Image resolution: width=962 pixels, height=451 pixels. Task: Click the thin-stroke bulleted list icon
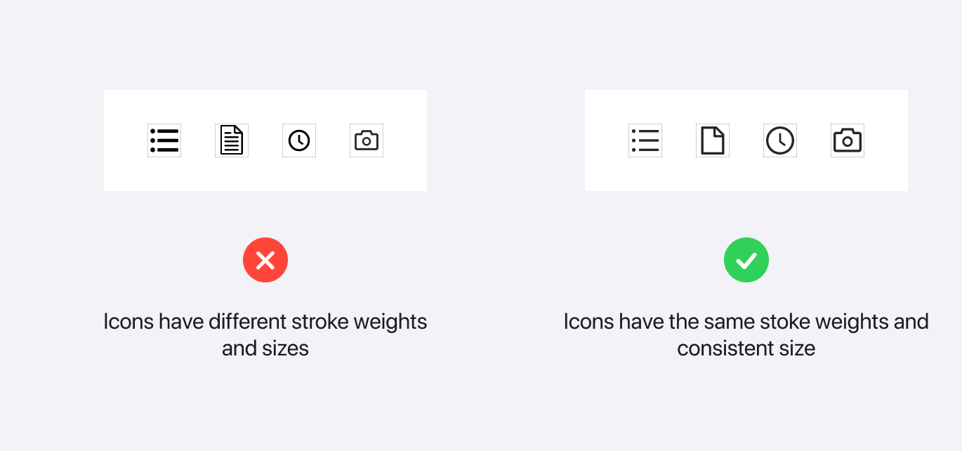(x=645, y=140)
